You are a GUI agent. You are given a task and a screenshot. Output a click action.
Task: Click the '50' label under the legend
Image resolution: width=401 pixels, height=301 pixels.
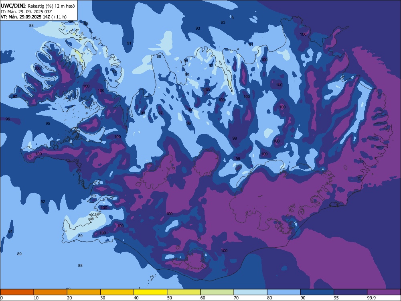(x=169, y=298)
